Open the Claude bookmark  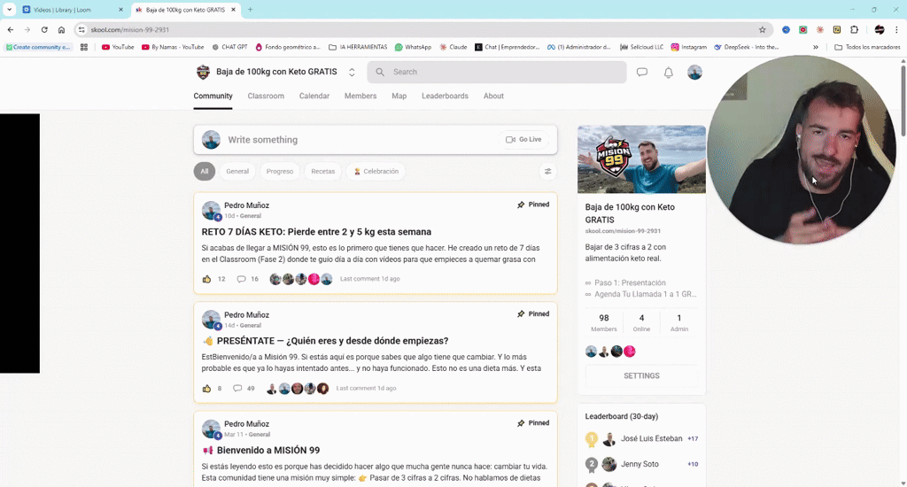pos(453,47)
